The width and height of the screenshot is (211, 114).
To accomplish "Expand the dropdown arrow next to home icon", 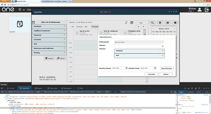I will 24,10.
